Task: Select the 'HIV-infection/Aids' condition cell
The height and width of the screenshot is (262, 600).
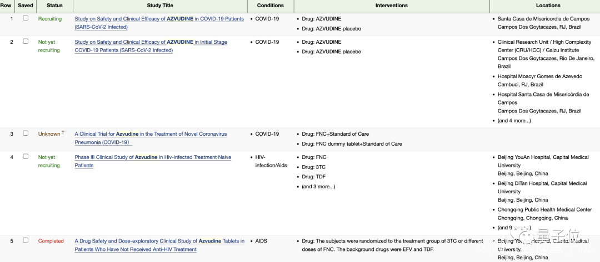Action: pyautogui.click(x=271, y=161)
